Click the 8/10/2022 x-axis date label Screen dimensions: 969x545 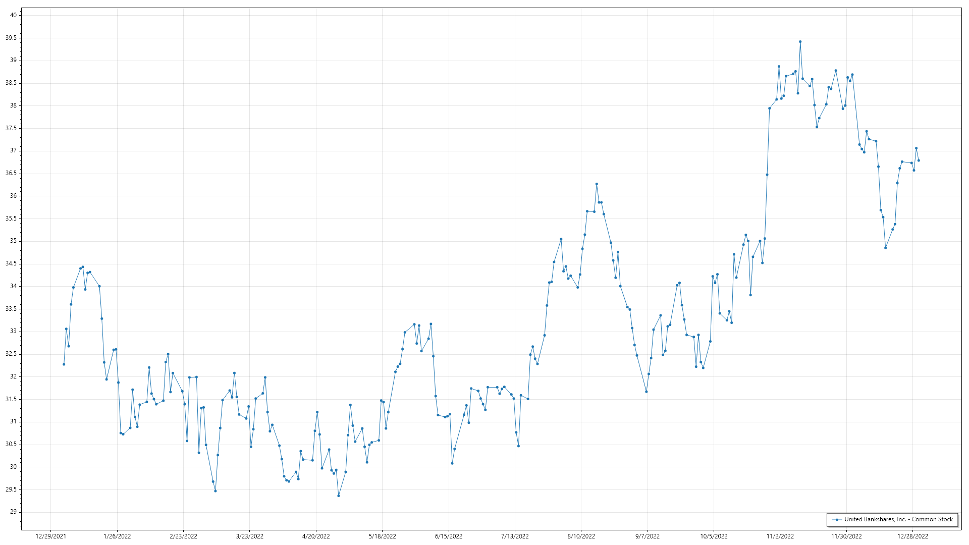point(581,536)
